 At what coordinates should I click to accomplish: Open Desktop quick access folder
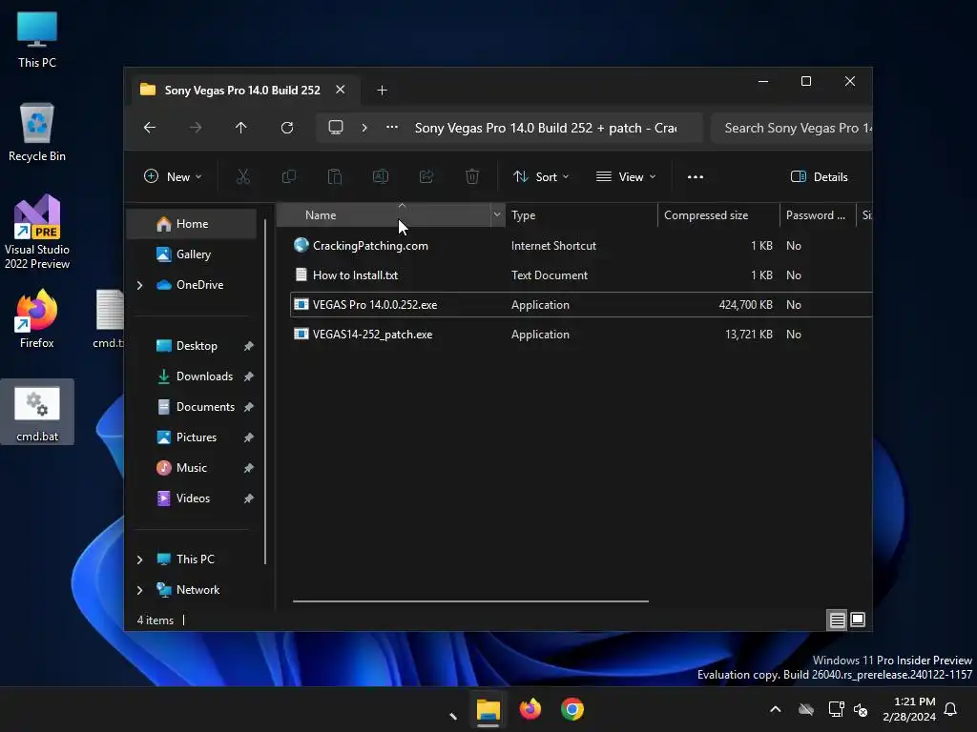[197, 346]
